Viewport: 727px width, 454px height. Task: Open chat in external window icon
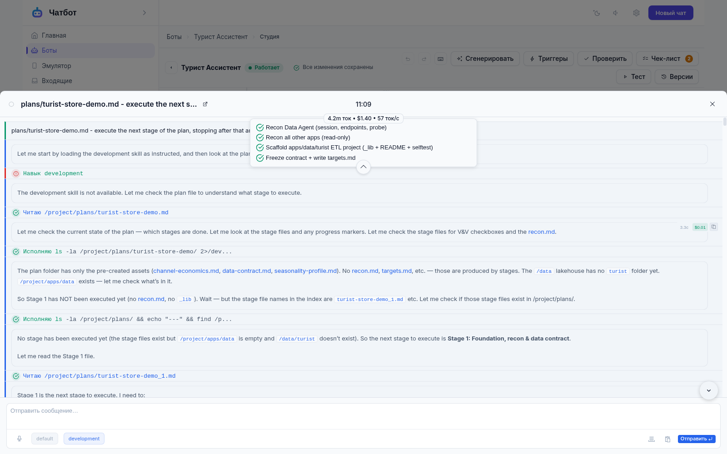[x=205, y=104]
